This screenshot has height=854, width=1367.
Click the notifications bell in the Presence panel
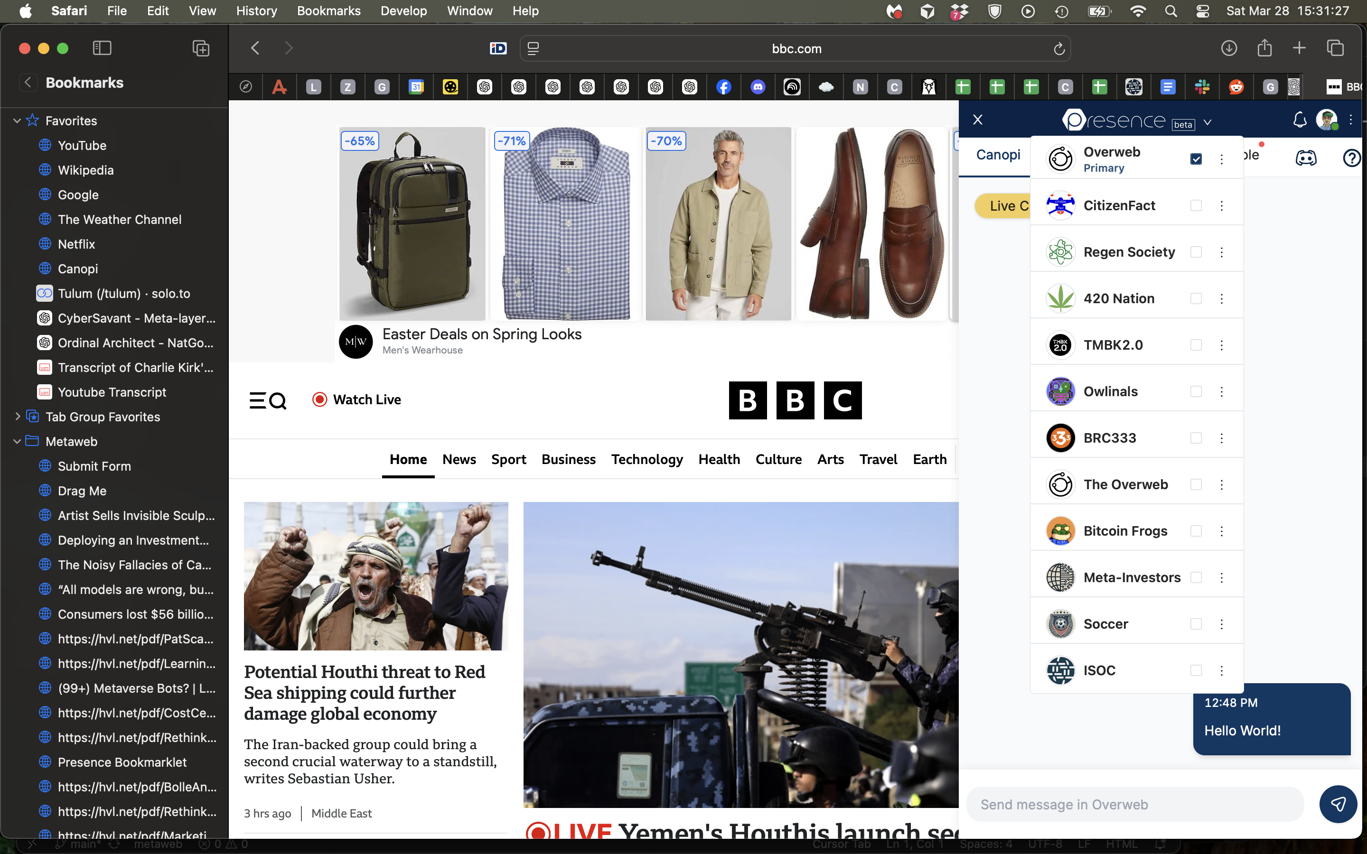coord(1299,120)
